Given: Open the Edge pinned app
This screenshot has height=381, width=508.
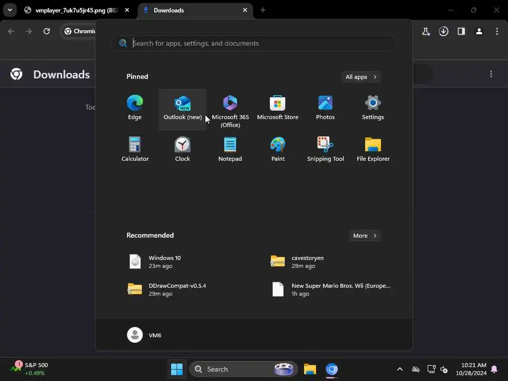Looking at the screenshot, I should [x=135, y=109].
